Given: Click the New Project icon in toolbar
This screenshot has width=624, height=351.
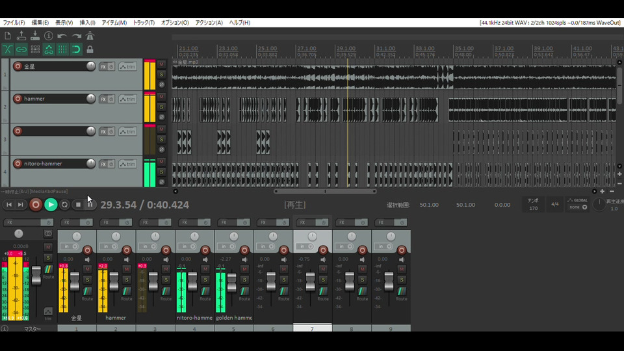Looking at the screenshot, I should tap(7, 36).
